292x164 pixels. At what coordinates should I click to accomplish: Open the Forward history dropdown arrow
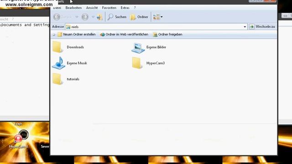[93, 17]
